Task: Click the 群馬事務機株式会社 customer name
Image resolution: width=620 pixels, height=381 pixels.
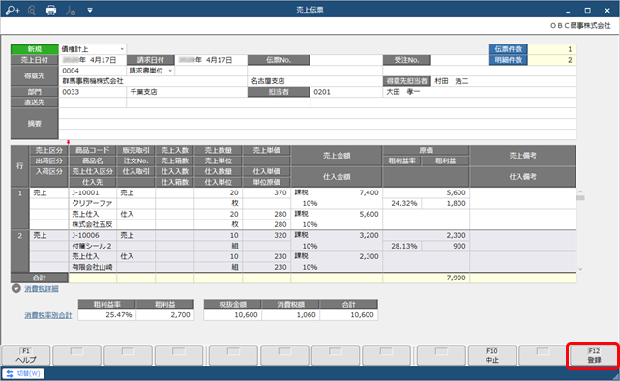Action: click(93, 81)
